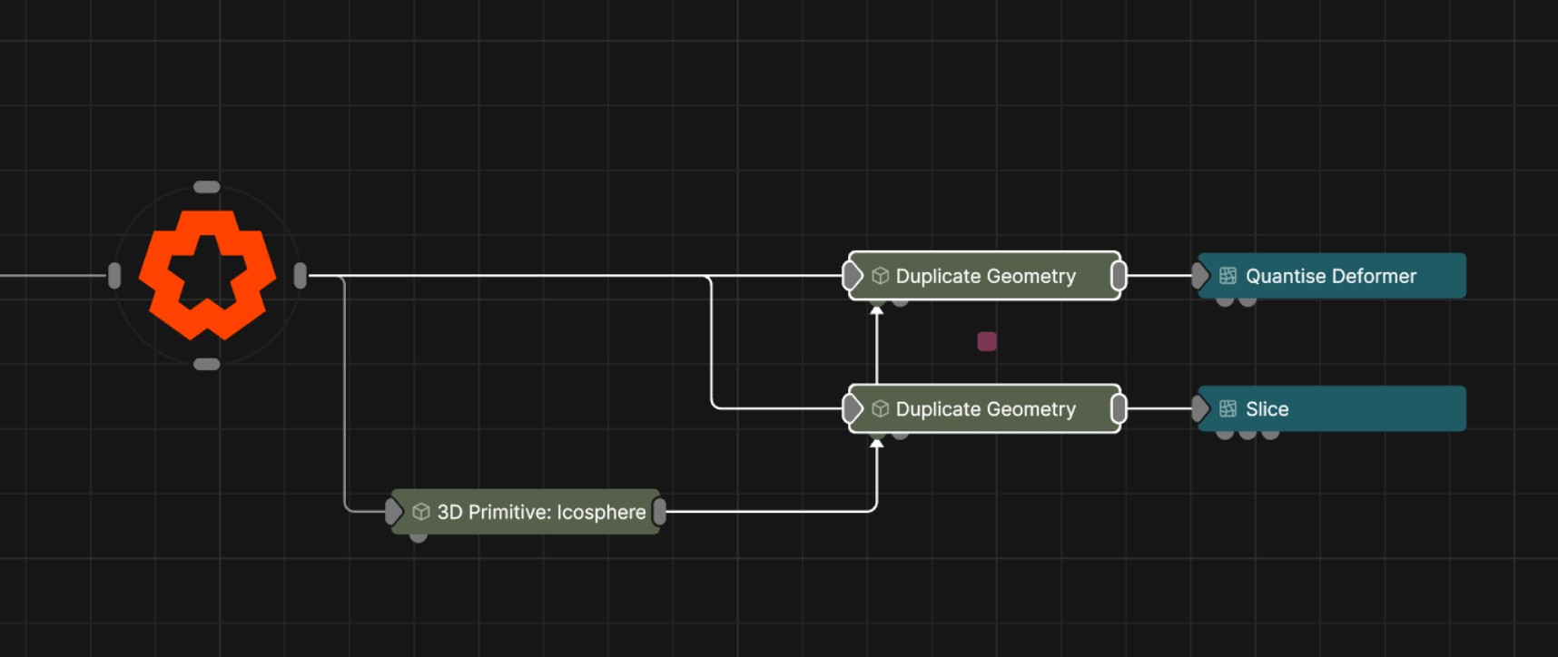Click the cube icon on Icosphere node
The height and width of the screenshot is (657, 1558).
click(420, 512)
